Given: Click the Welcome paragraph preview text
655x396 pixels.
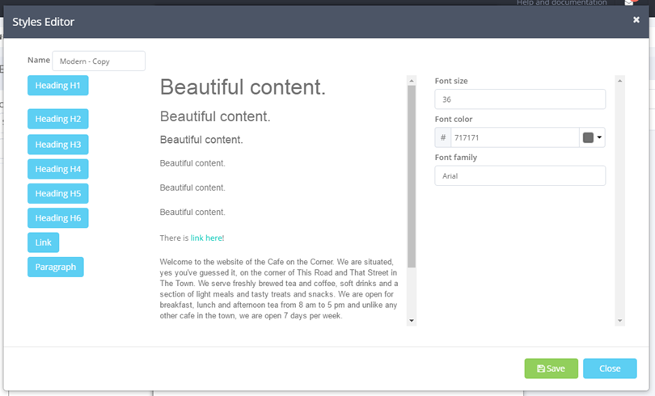Looking at the screenshot, I should tap(279, 289).
